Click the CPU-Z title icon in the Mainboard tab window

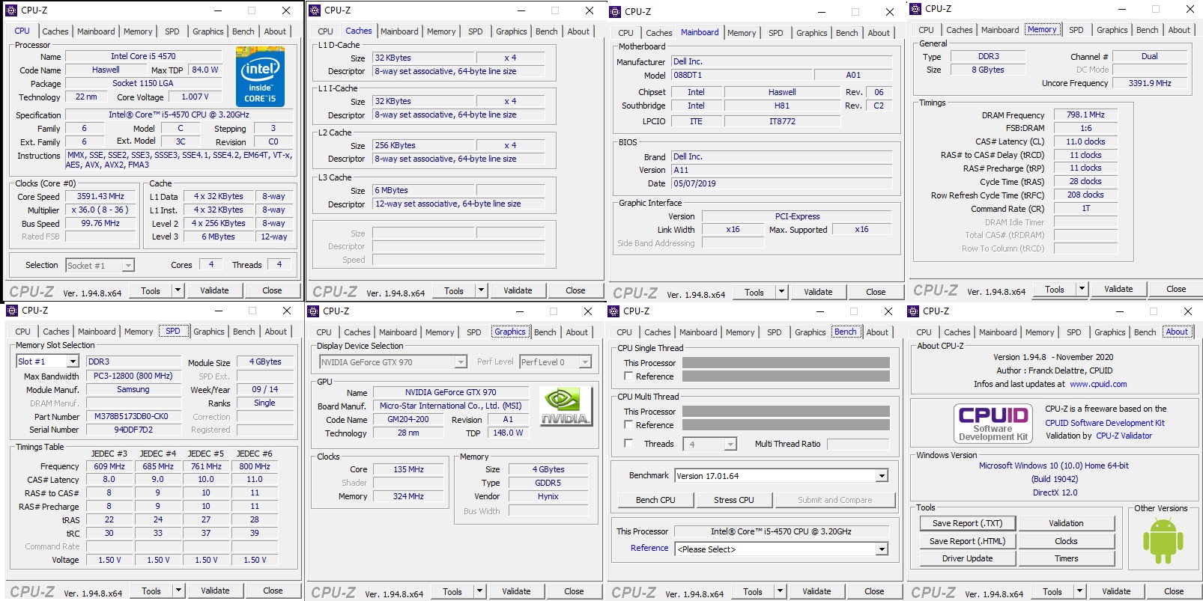coord(616,12)
